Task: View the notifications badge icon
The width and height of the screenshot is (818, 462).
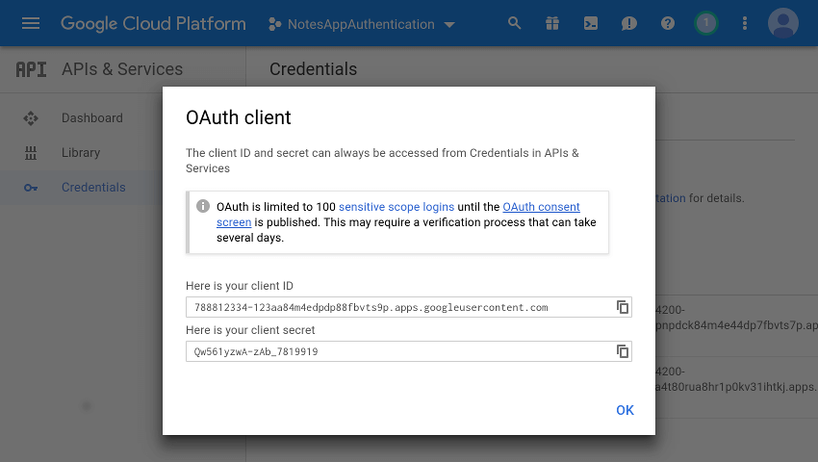Action: 706,23
